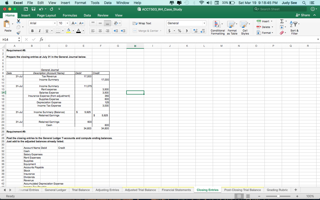The image size is (320, 200).
Task: Toggle center text alignment
Action: [100, 31]
